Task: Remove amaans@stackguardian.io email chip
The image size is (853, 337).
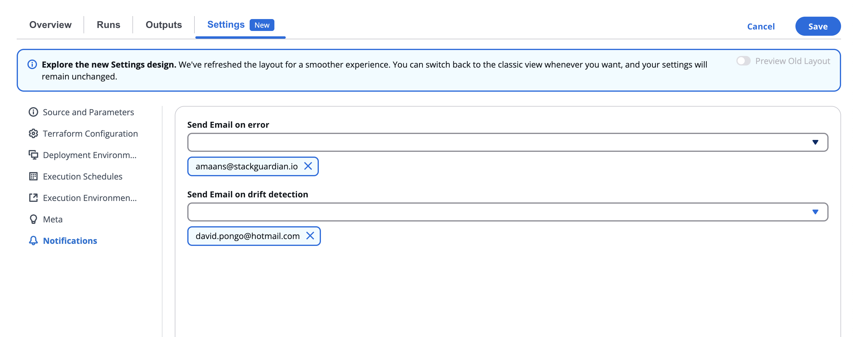Action: tap(307, 166)
